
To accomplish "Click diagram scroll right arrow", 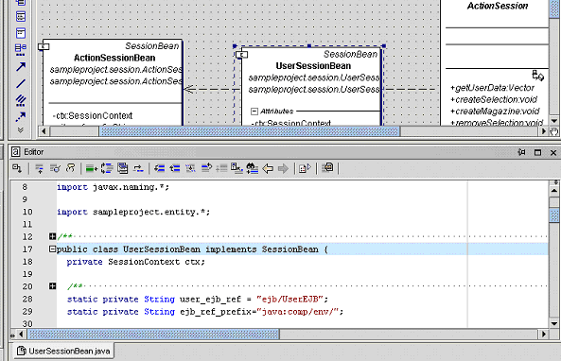I will click(543, 131).
